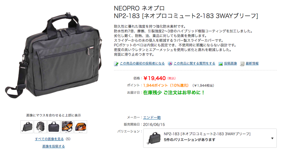Screen dimensions: 282x151
Task: Select the backpack-style second thumbnail
Action: 40,127
